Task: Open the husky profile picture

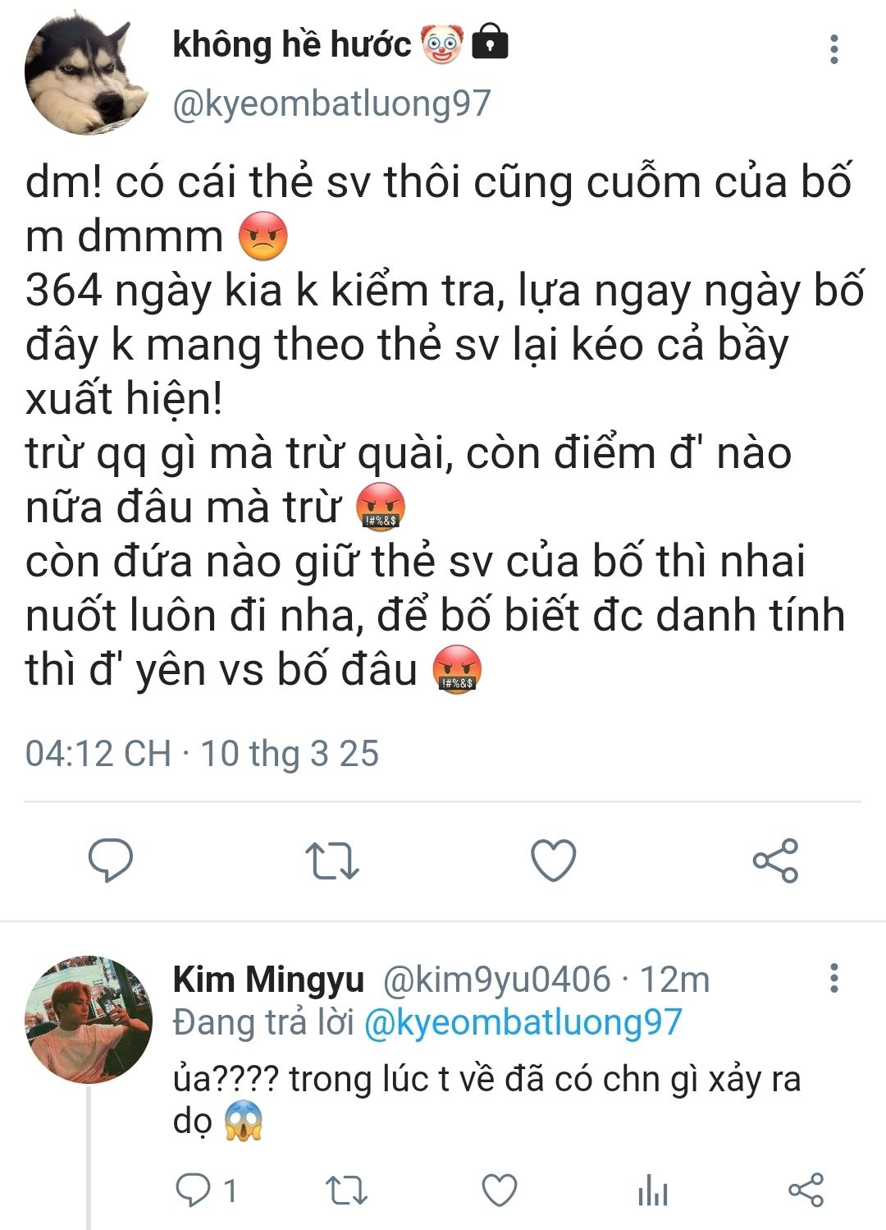Action: 87,74
